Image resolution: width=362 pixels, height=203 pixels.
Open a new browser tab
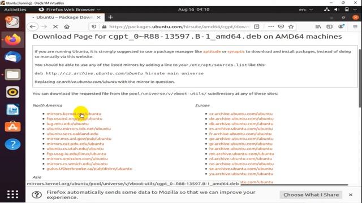click(111, 17)
